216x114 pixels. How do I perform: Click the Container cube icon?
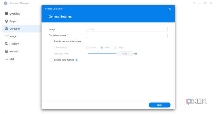6,29
